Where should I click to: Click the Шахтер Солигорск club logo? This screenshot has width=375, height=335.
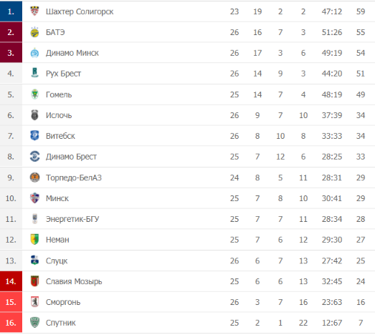[x=34, y=11]
